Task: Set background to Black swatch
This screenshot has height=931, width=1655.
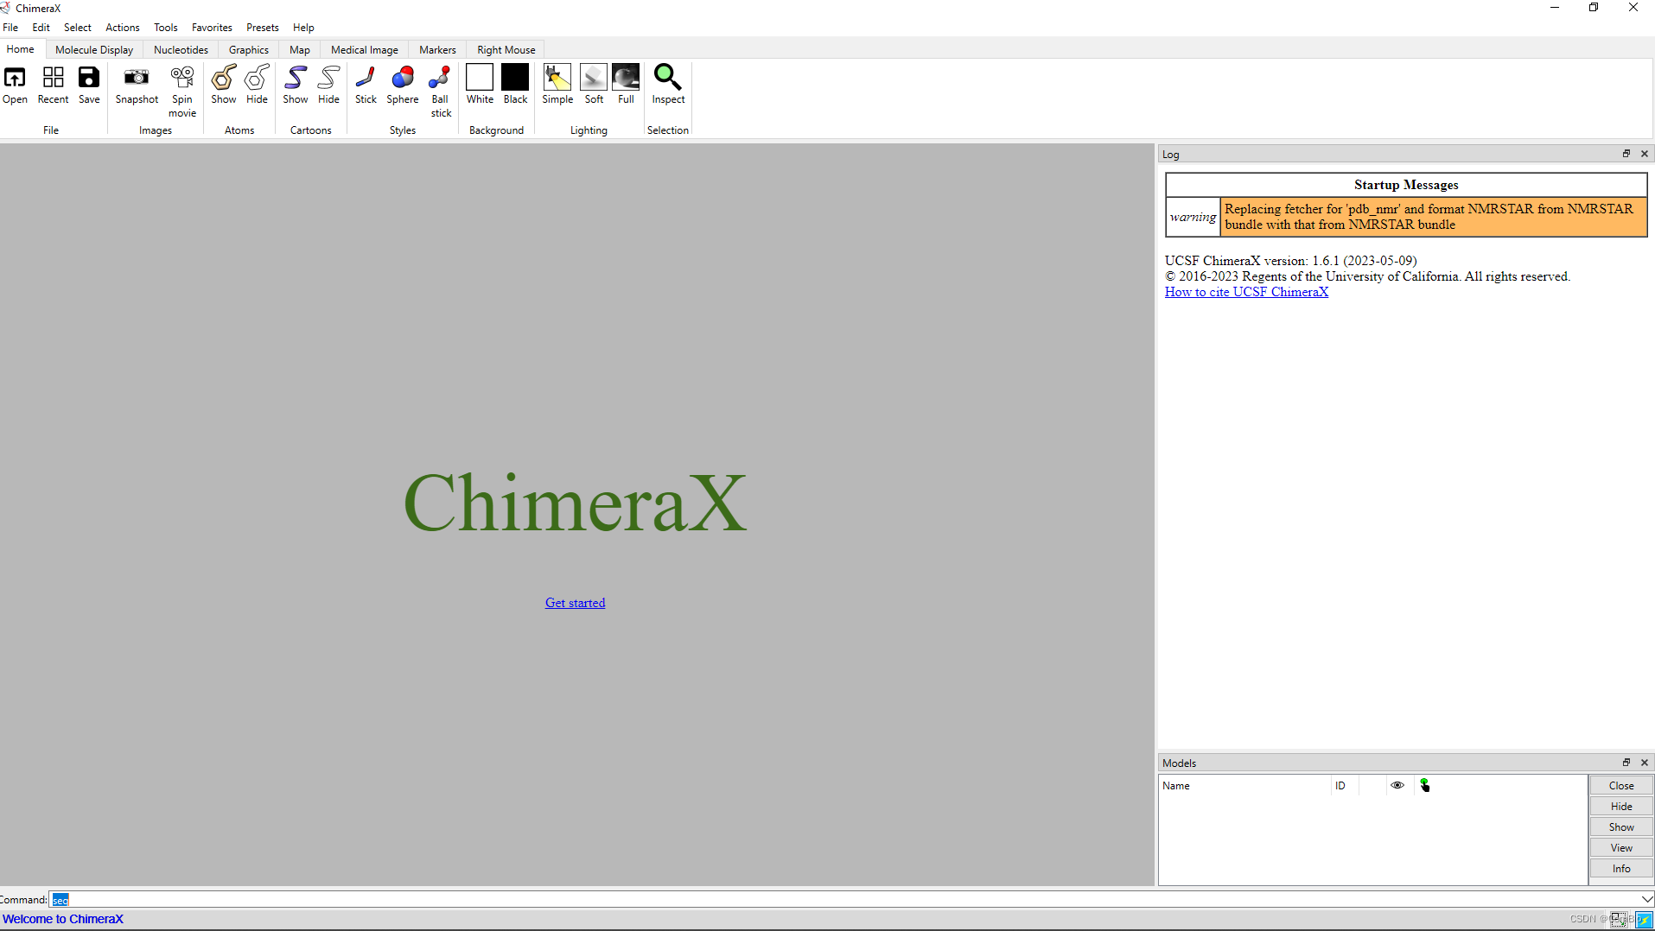Action: (x=514, y=78)
